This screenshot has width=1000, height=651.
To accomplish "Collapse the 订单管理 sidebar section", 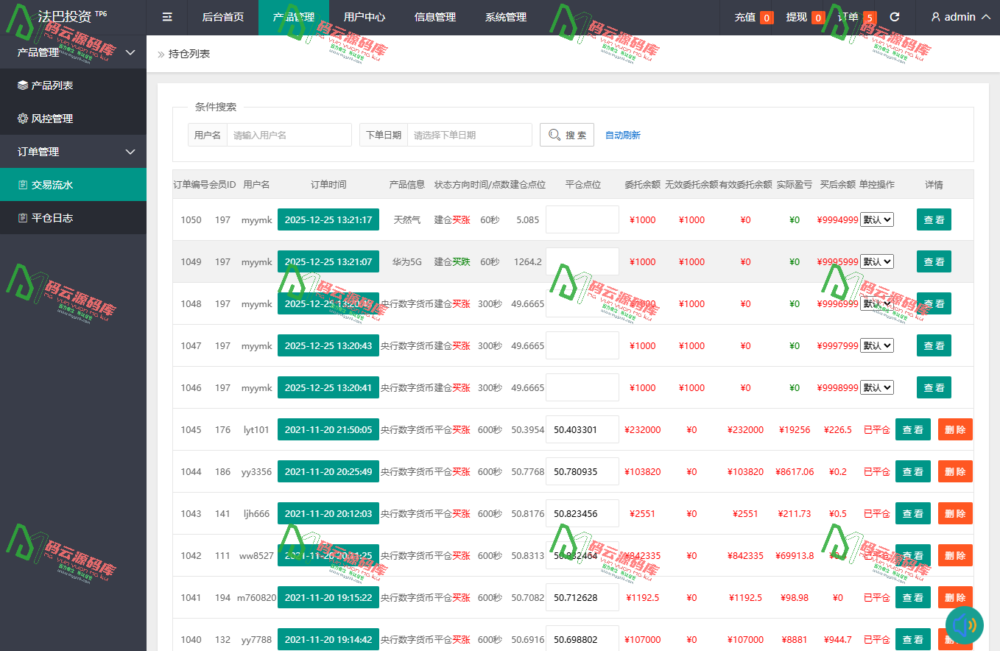I will coord(130,152).
